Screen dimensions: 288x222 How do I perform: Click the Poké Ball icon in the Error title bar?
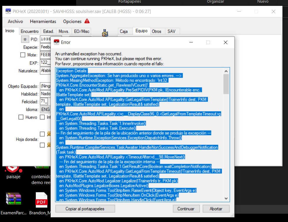pos(57,42)
